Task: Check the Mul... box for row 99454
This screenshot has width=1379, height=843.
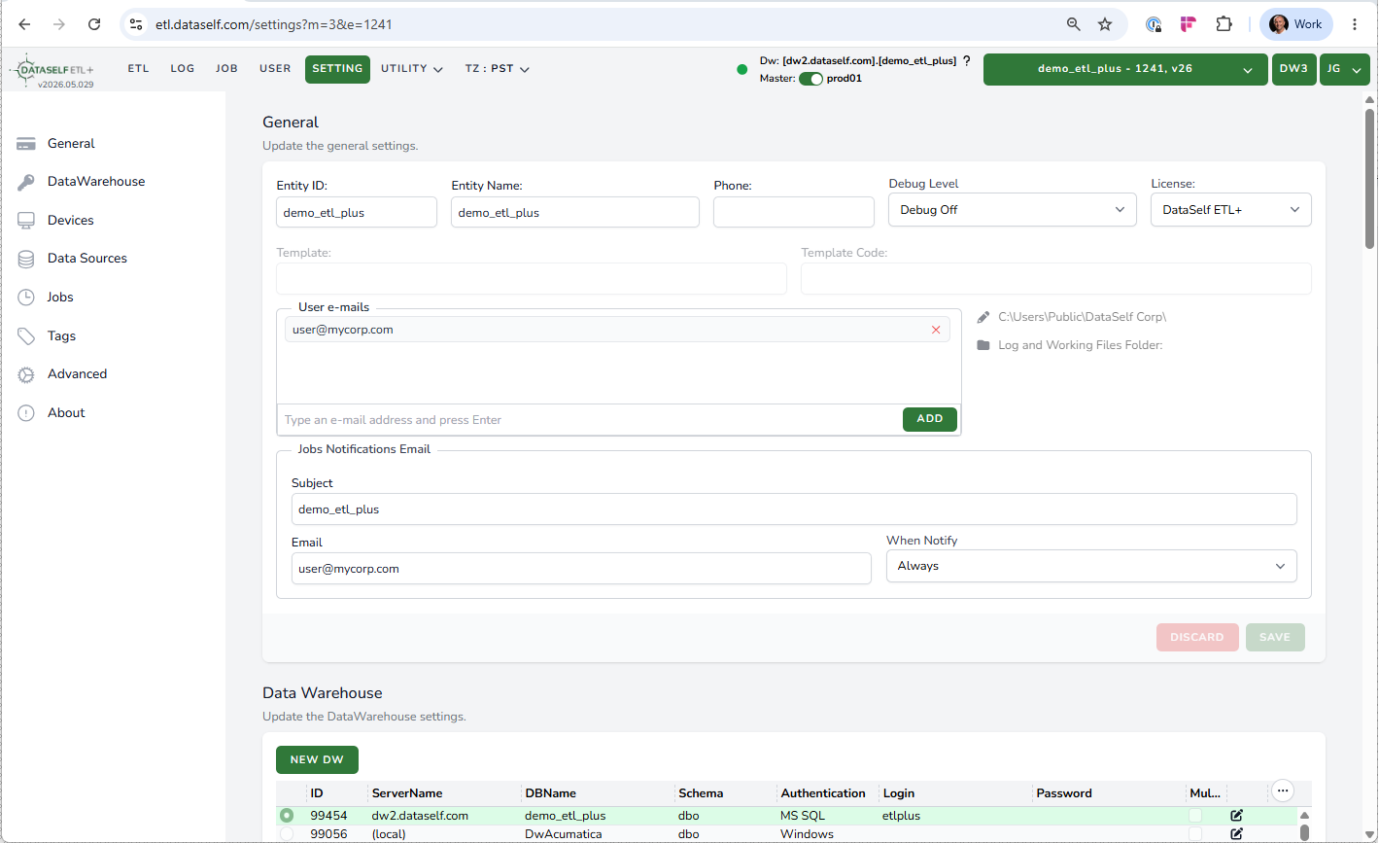Action: point(1195,816)
